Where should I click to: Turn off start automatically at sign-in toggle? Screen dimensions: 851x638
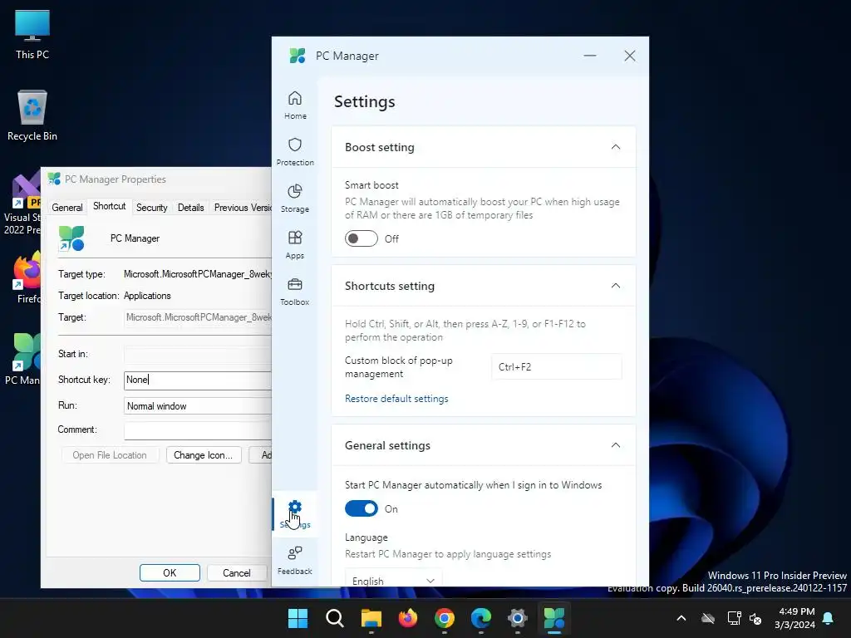362,509
